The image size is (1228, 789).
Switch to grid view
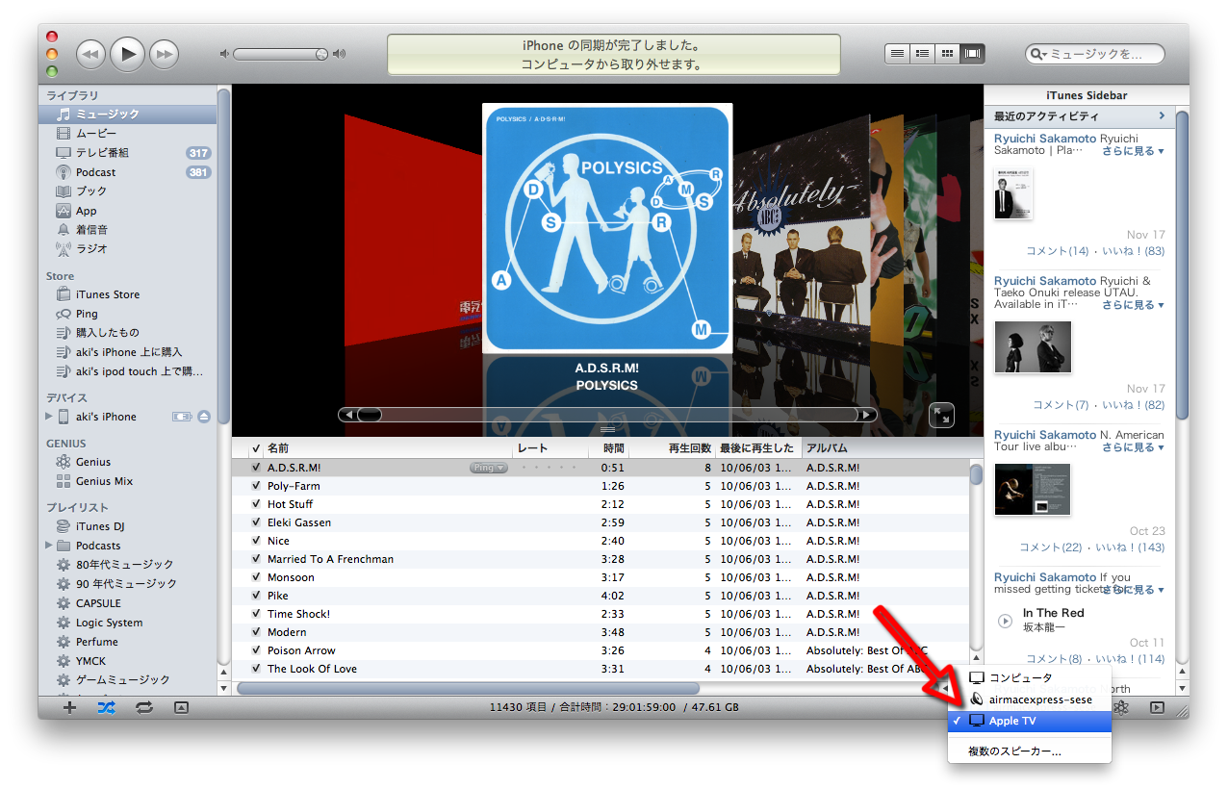947,54
